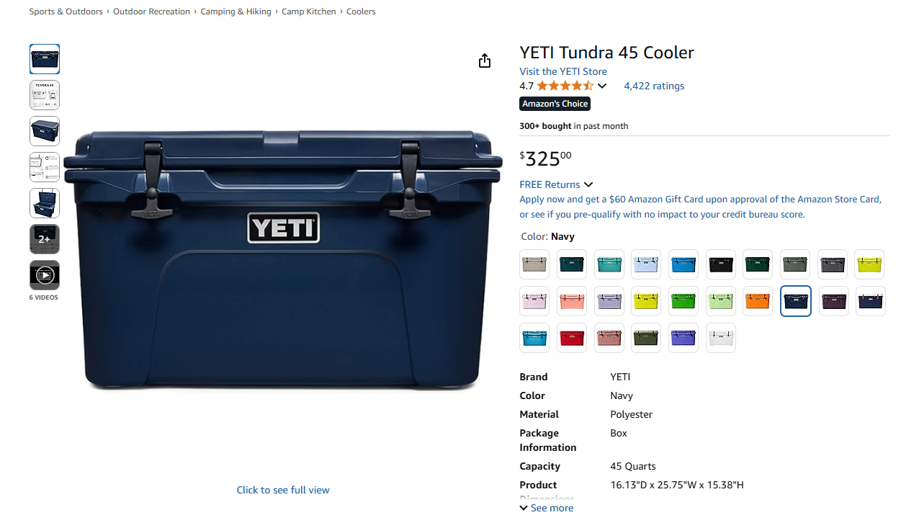Select the open-lid cooler thumbnail
Screen dimensions: 901x515
(45, 203)
